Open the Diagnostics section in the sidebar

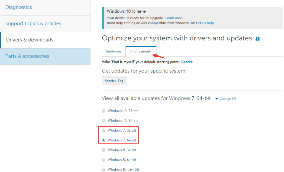[x=19, y=7]
